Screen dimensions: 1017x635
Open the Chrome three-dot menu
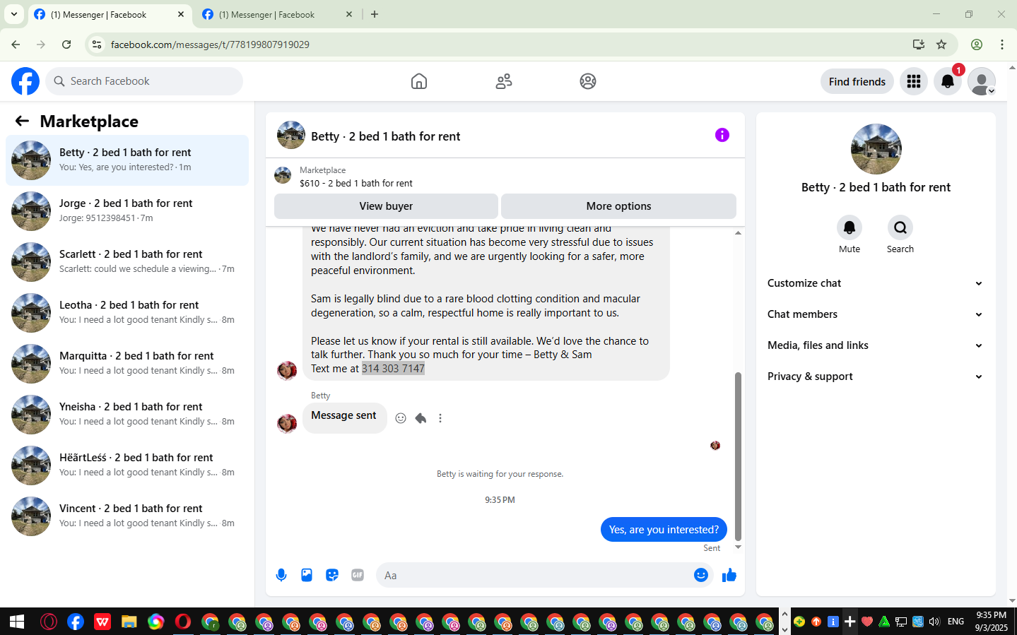(1002, 44)
